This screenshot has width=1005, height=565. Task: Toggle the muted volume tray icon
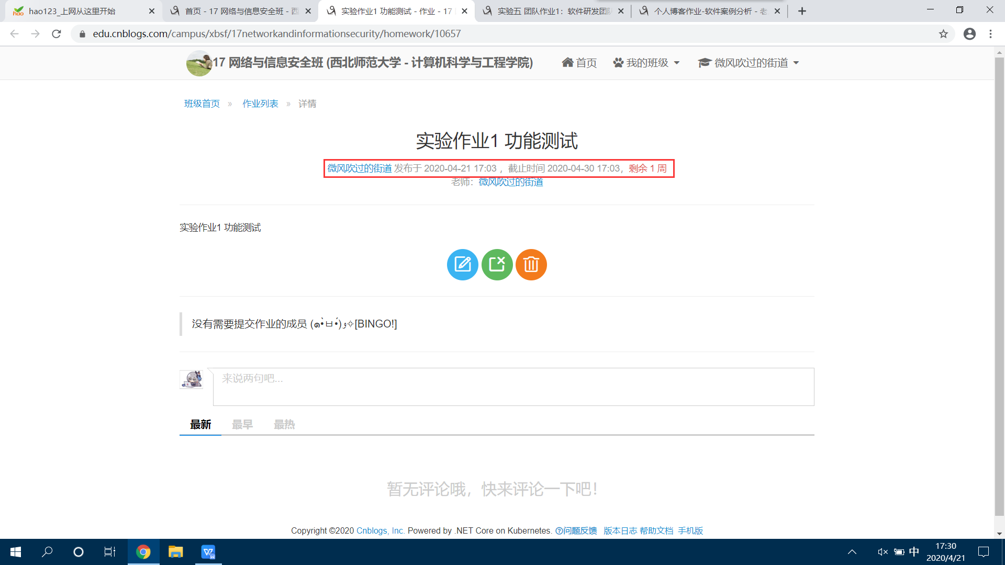click(883, 552)
